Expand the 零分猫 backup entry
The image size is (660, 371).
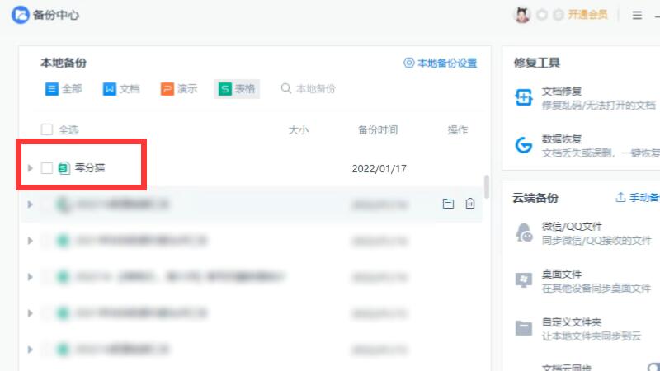(x=31, y=168)
